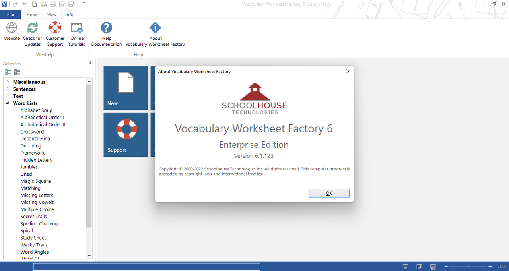This screenshot has height=271, width=509.
Task: Click the 70% zoom level label
Action: point(501,266)
